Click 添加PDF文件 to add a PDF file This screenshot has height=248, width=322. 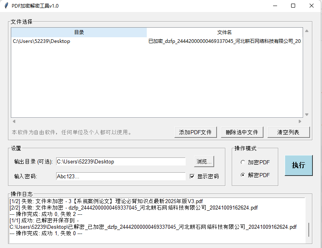195,132
